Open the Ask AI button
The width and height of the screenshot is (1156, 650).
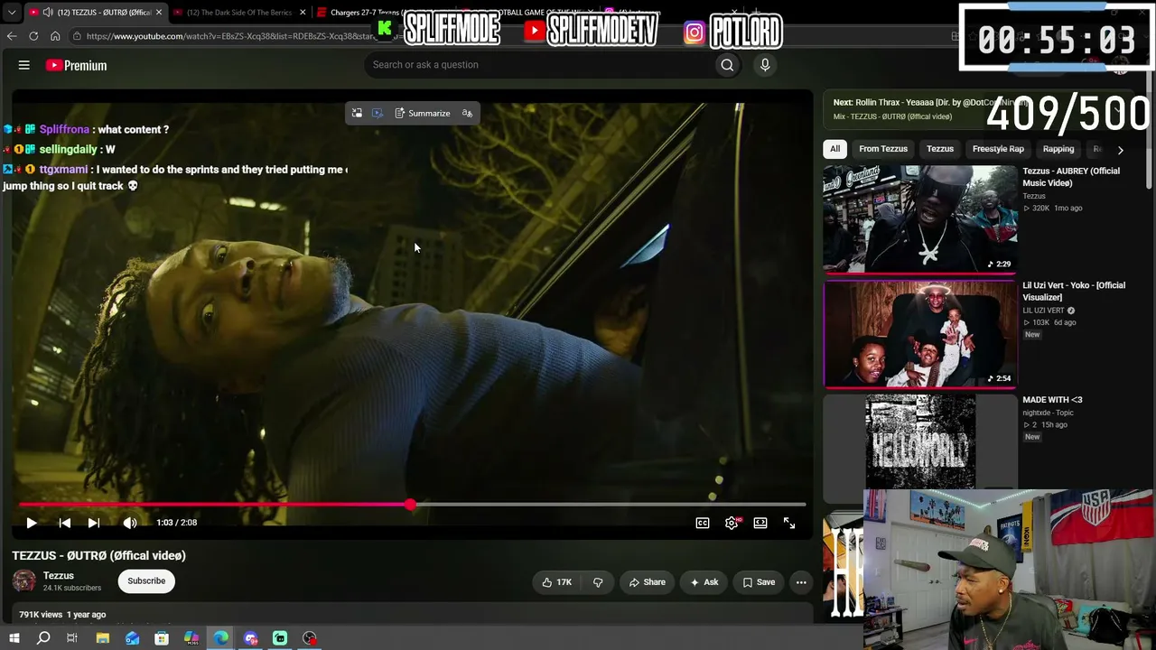click(x=704, y=582)
